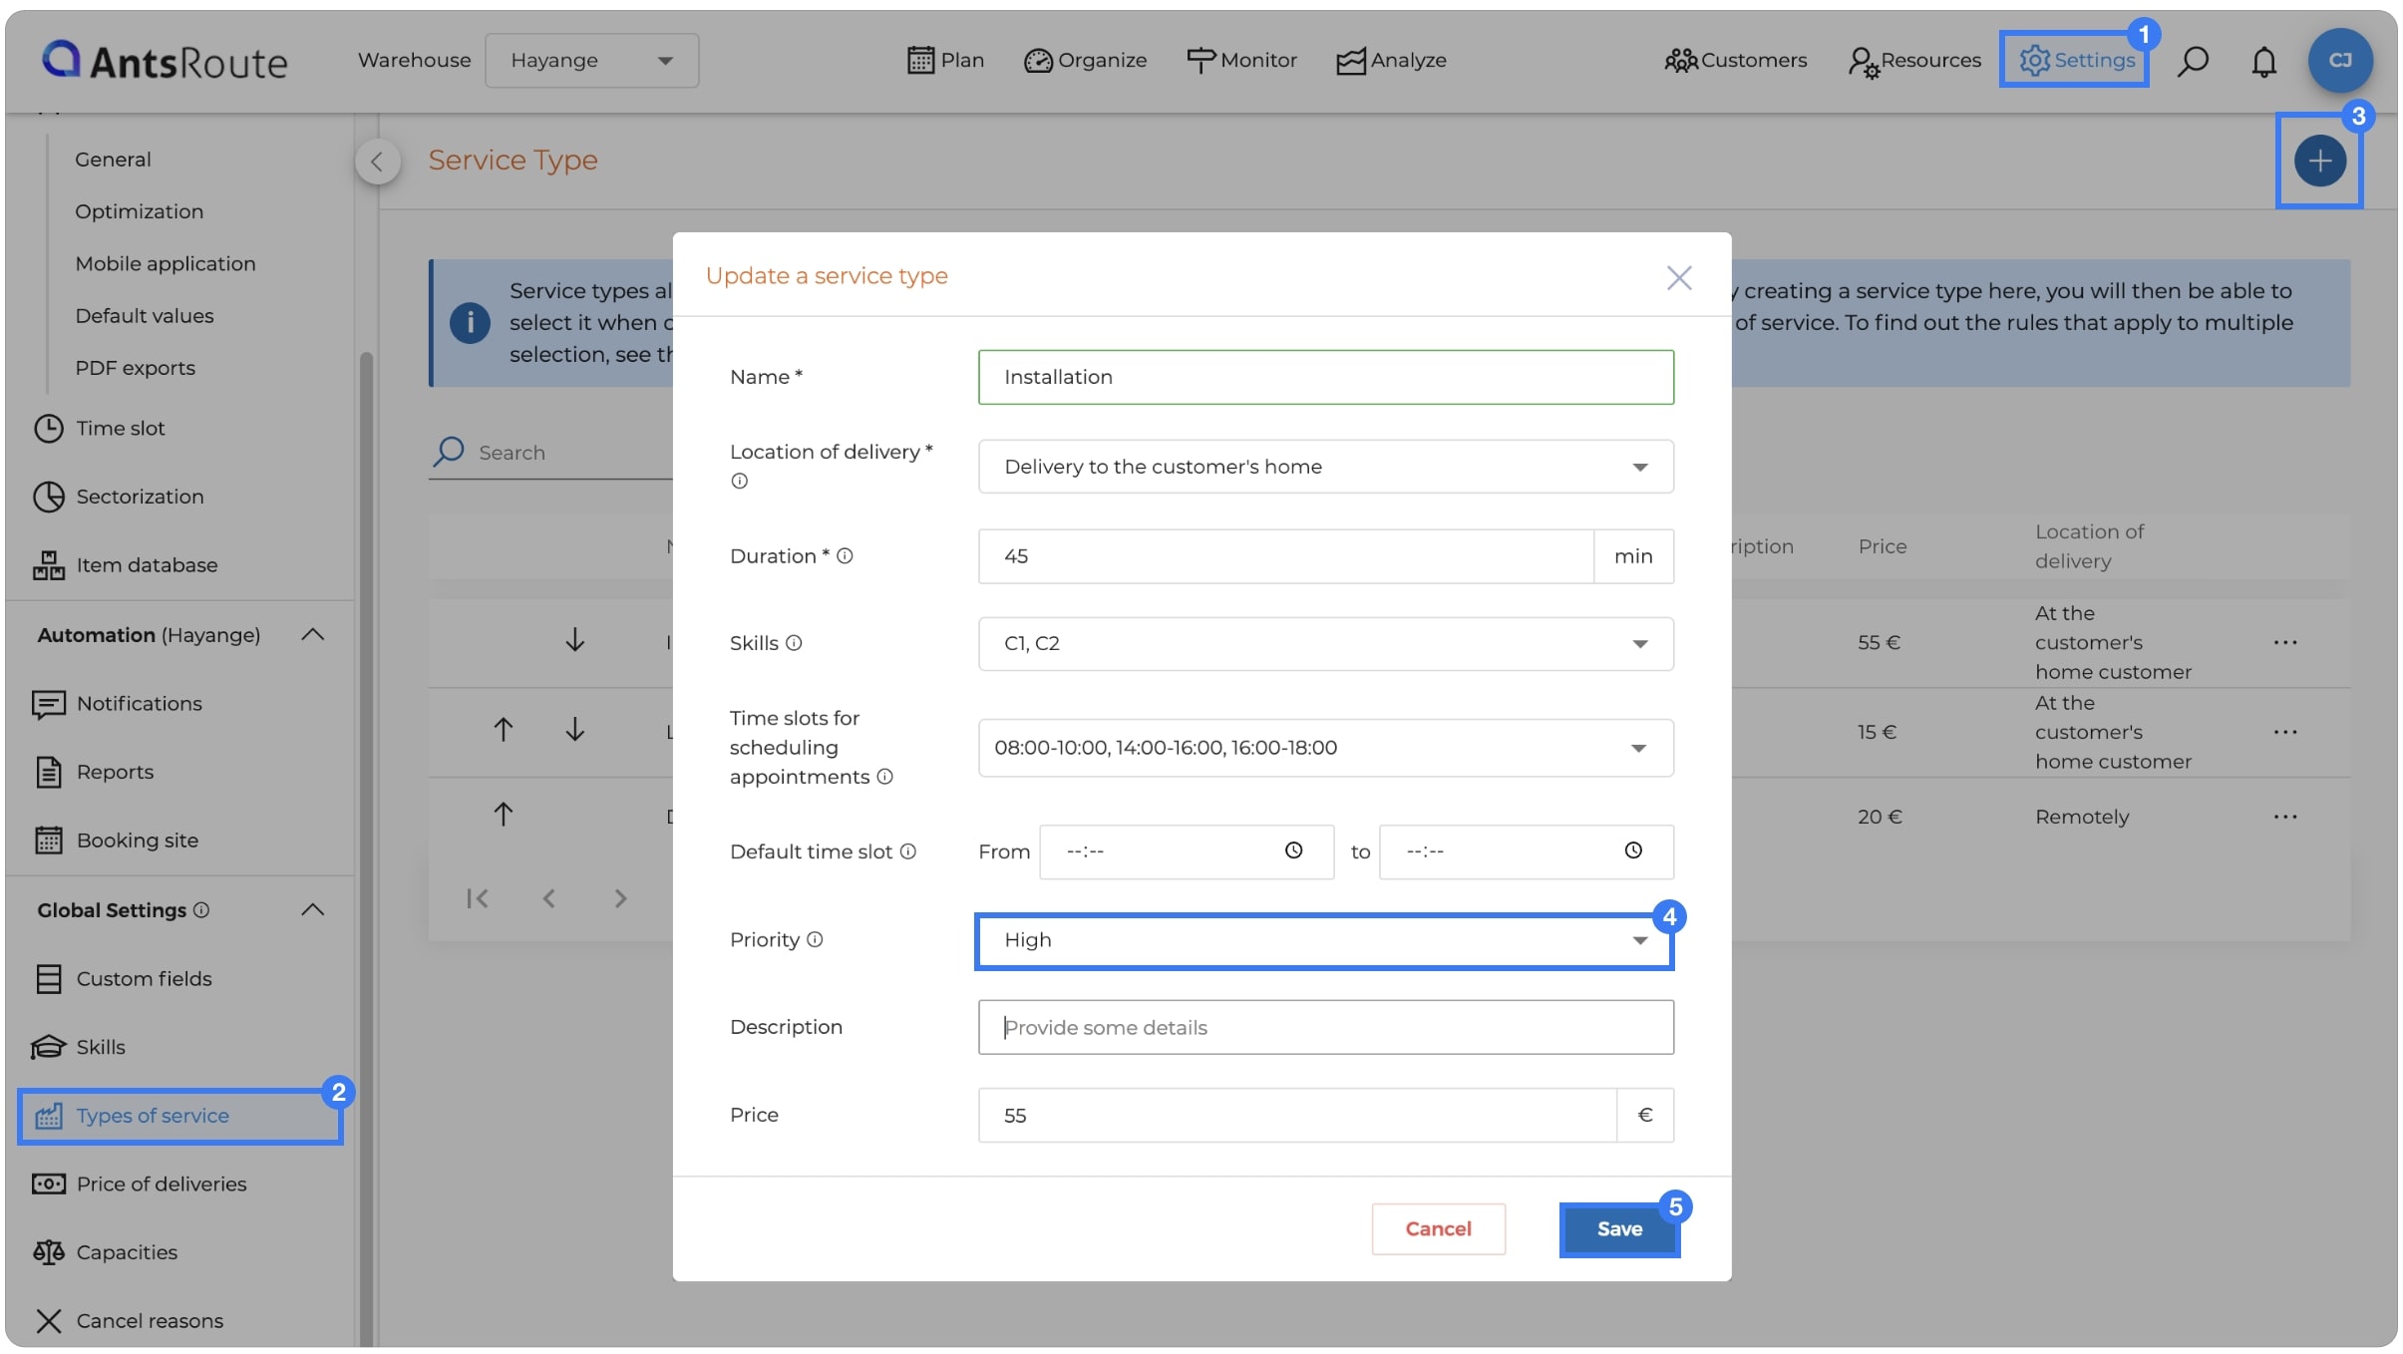Open the Organize menu

1085,60
